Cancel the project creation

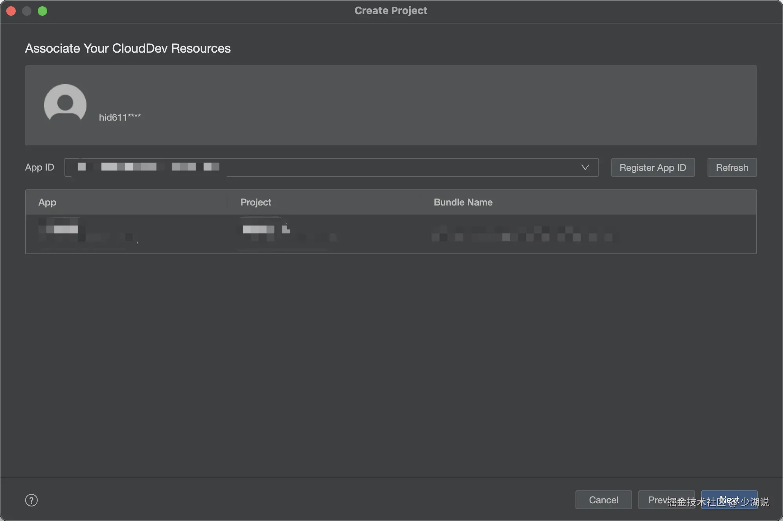coord(603,500)
